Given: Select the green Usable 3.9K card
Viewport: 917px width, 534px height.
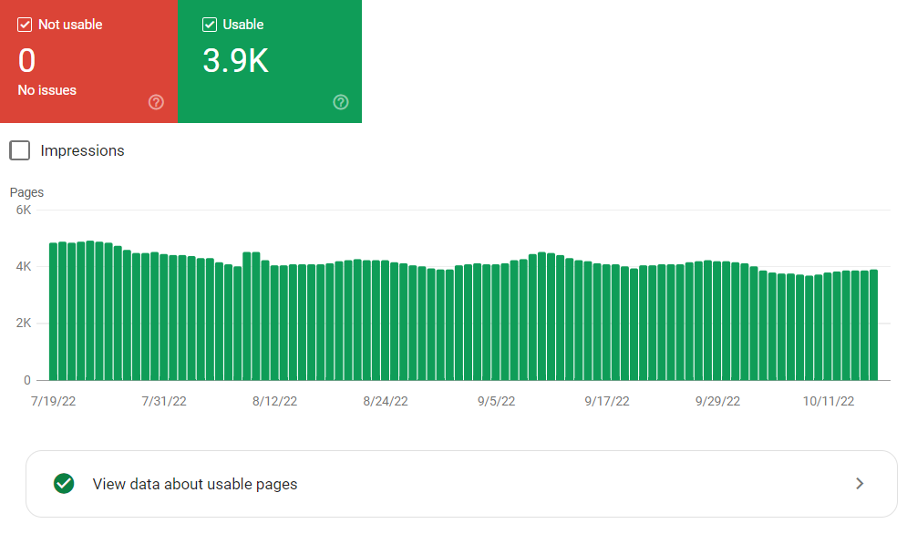Looking at the screenshot, I should [270, 61].
